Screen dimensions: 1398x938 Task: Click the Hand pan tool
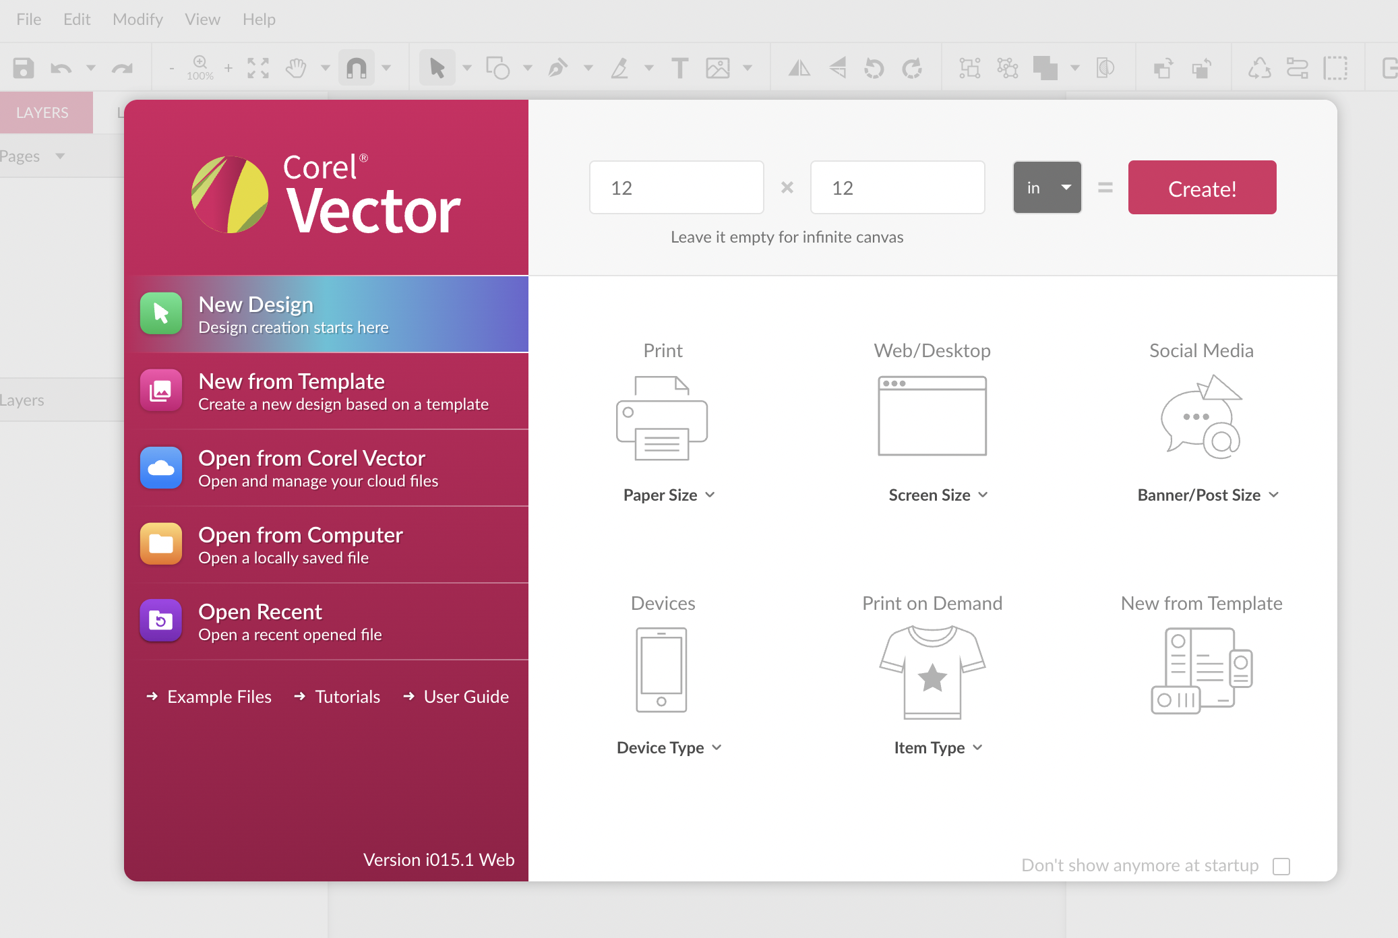(296, 68)
